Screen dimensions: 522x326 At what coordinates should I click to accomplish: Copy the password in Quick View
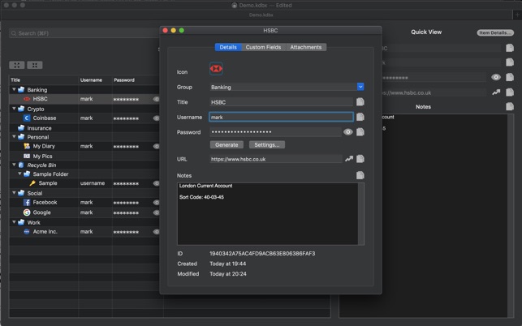pos(510,77)
